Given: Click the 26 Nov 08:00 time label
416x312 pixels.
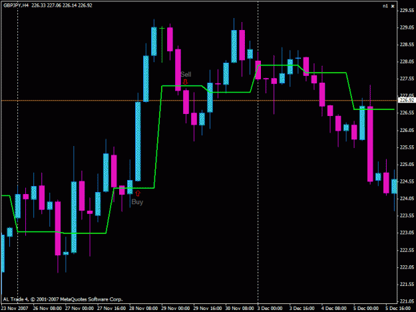Looking at the screenshot, I should (x=47, y=308).
